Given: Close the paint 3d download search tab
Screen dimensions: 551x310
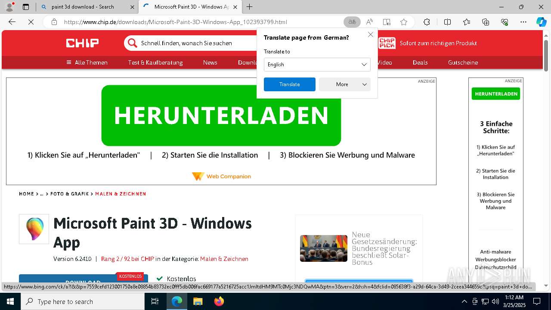Looking at the screenshot, I should 132,7.
